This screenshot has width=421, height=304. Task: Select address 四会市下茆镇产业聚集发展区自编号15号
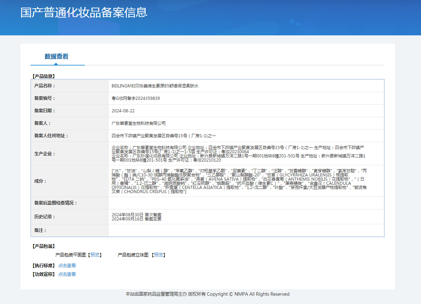tap(164, 136)
